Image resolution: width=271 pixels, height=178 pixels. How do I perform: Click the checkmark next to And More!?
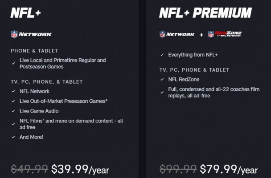click(13, 137)
